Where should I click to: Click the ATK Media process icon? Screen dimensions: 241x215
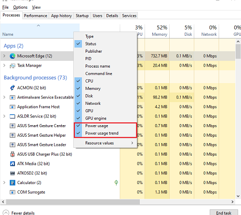pos(13,164)
